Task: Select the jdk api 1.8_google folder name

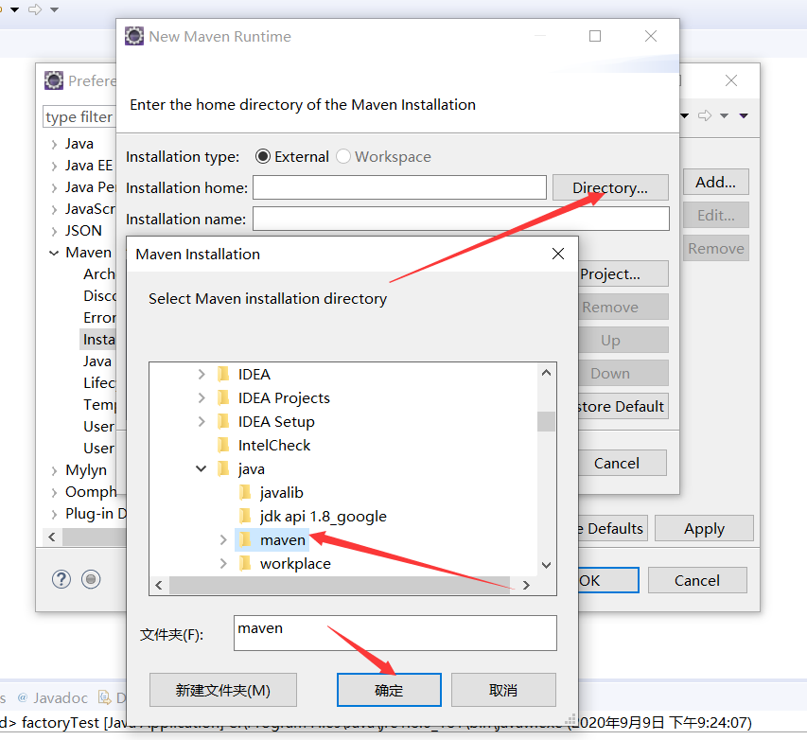Action: 324,517
